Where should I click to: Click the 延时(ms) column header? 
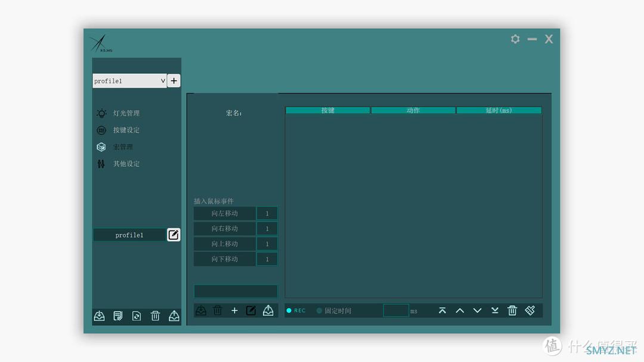(x=499, y=110)
